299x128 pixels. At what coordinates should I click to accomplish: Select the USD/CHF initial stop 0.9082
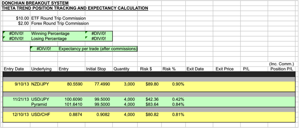(x=99, y=115)
